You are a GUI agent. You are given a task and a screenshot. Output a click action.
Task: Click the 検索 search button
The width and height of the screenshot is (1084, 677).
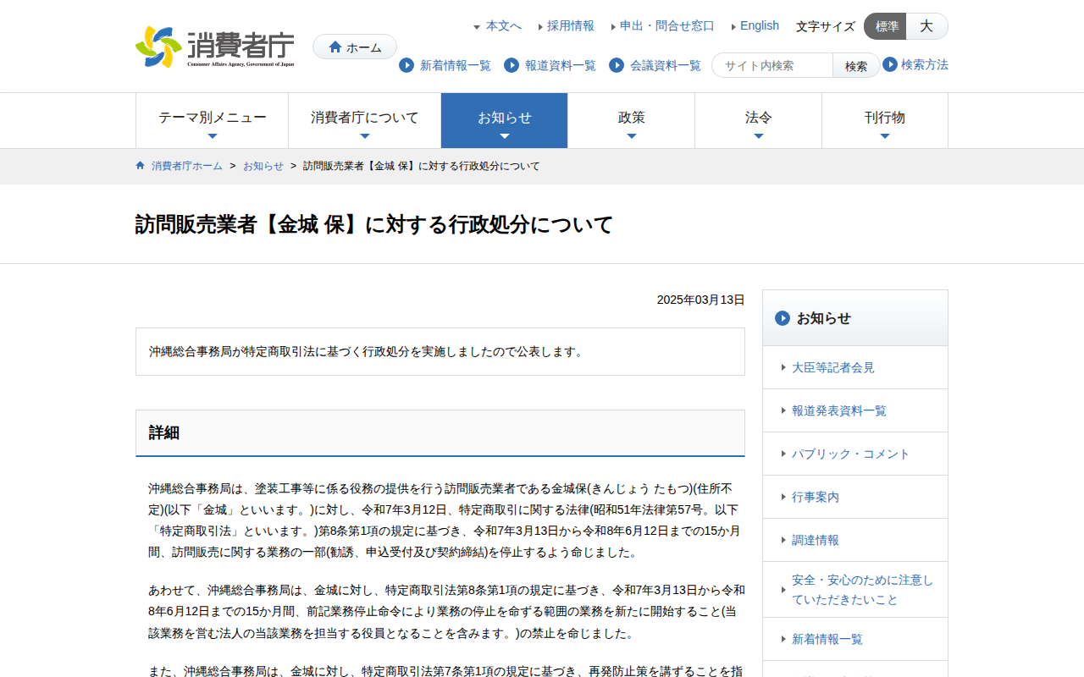click(856, 66)
